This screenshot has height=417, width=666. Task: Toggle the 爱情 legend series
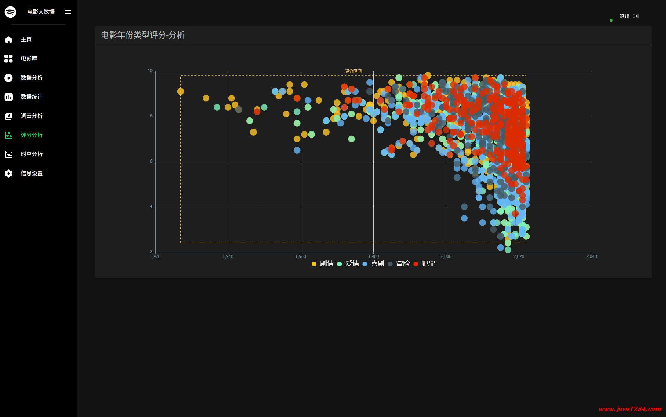[352, 264]
